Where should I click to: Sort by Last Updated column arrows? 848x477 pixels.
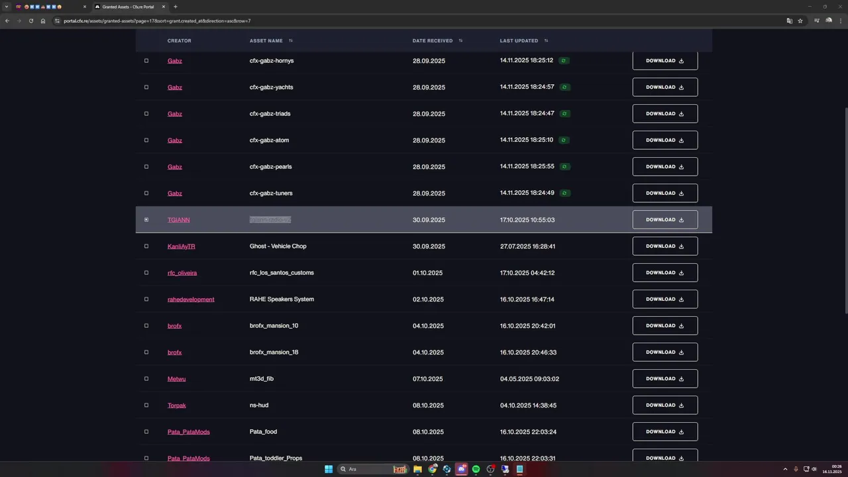coord(546,40)
